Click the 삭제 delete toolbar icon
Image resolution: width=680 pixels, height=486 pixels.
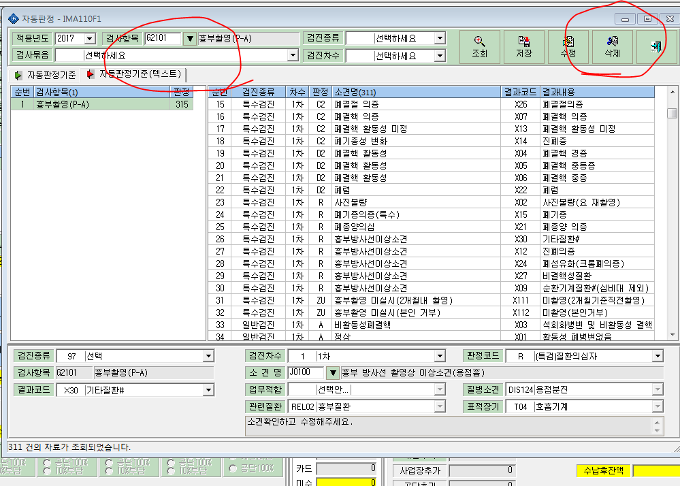[x=613, y=47]
